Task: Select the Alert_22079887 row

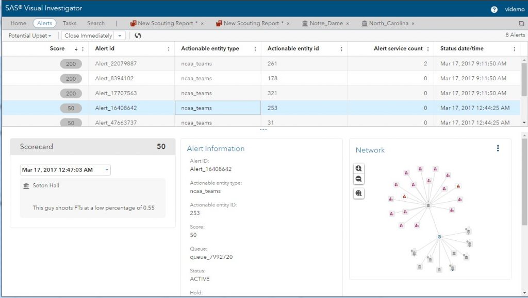Action: [x=116, y=64]
